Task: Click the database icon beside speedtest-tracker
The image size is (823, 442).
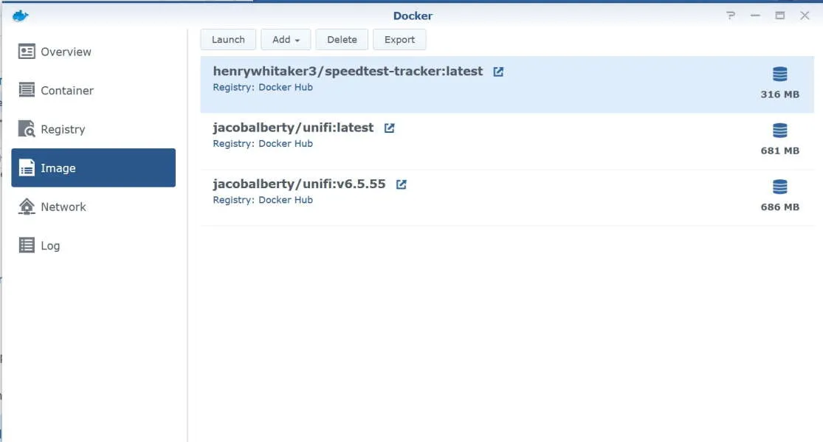Action: tap(779, 74)
